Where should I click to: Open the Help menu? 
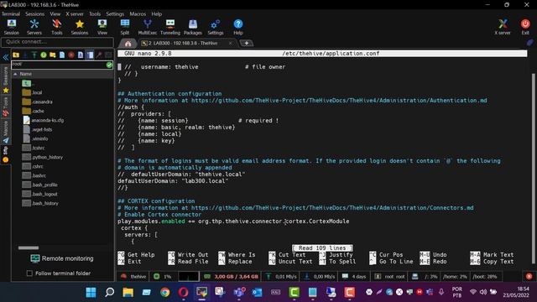[157, 14]
